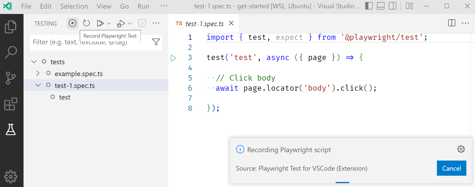475x187 pixels.
Task: Debug all tests with bug icon
Action: point(121,23)
